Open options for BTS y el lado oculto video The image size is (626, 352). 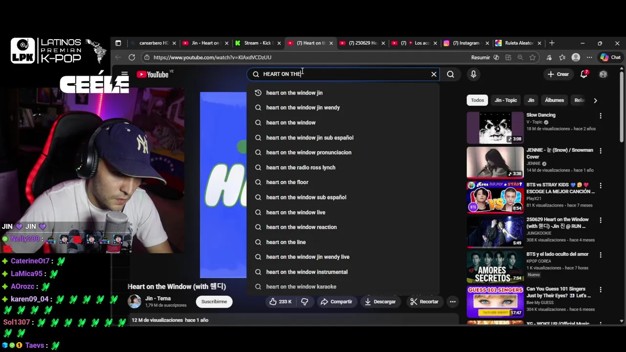pos(601,255)
